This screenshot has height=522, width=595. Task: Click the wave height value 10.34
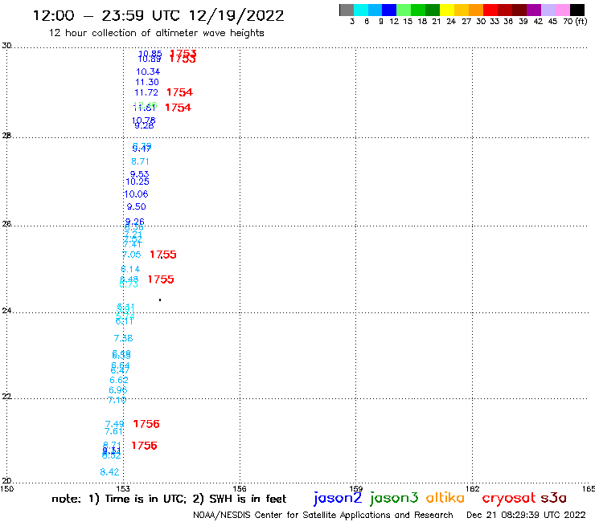(148, 71)
